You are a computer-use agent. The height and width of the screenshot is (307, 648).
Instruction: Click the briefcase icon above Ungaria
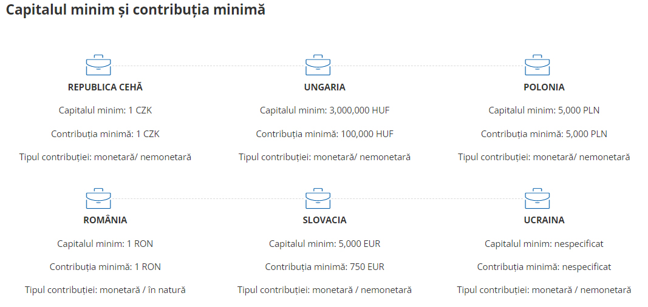point(318,65)
